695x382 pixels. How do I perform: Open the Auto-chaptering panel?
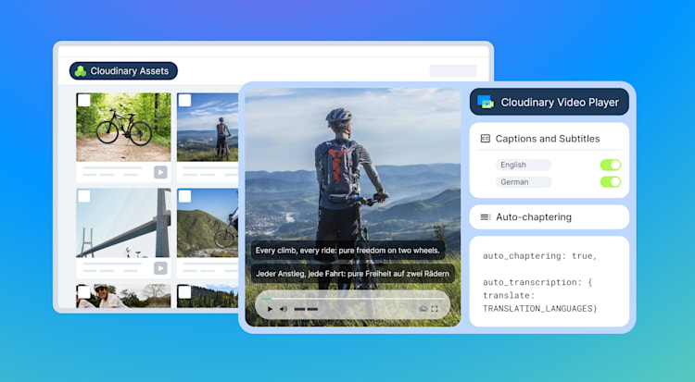point(550,216)
